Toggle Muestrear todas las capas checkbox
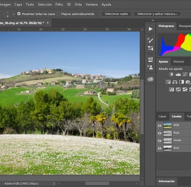This screenshot has height=187, width=191. click(x=19, y=14)
